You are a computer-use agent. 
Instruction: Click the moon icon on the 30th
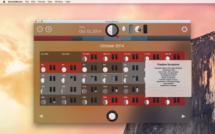coord(126,102)
